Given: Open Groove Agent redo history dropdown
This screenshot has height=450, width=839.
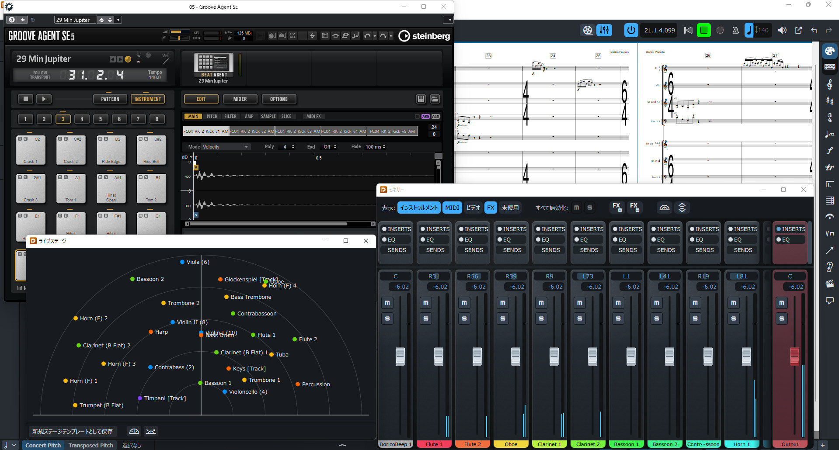Looking at the screenshot, I should point(391,36).
